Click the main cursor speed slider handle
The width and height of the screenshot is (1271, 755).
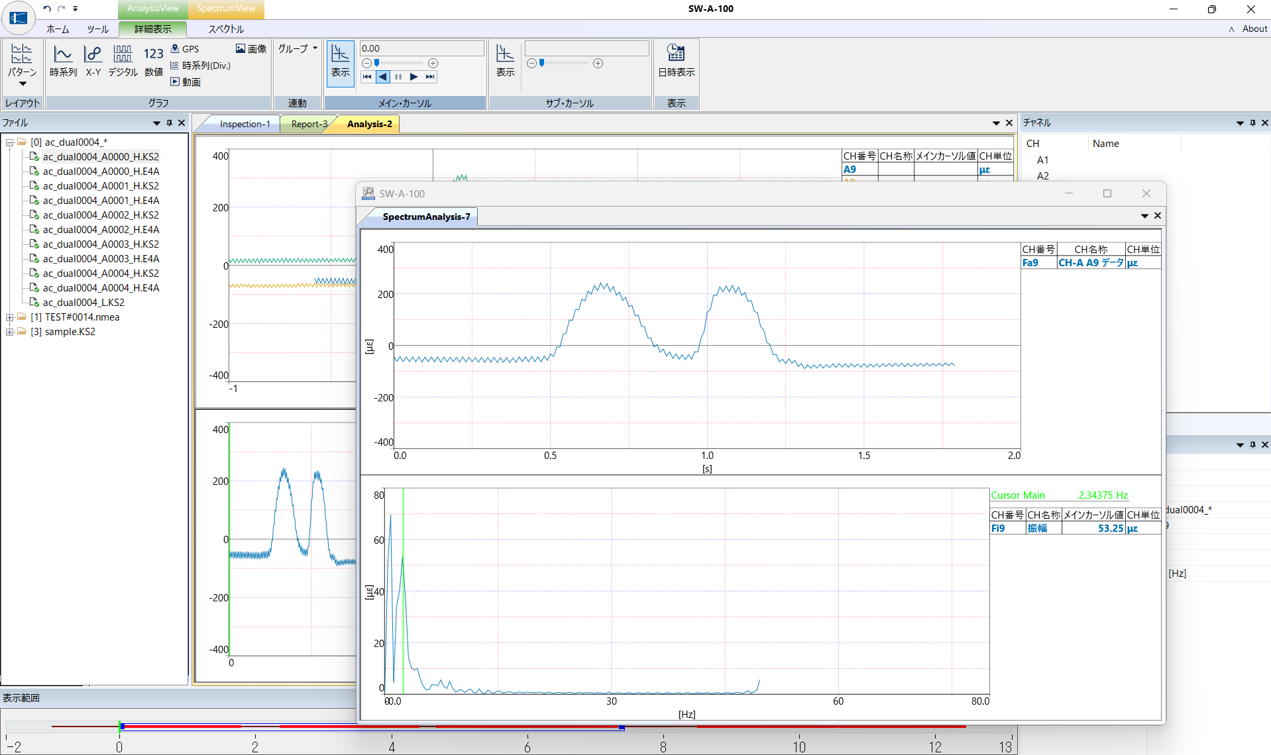(x=377, y=64)
